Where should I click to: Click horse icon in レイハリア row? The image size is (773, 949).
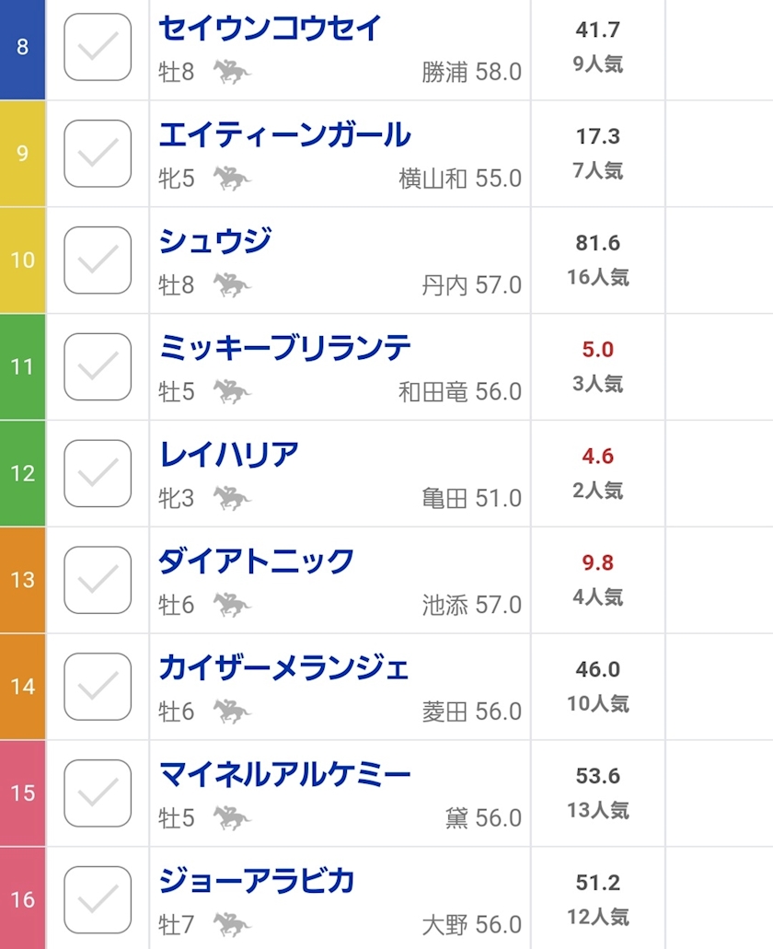tap(232, 499)
